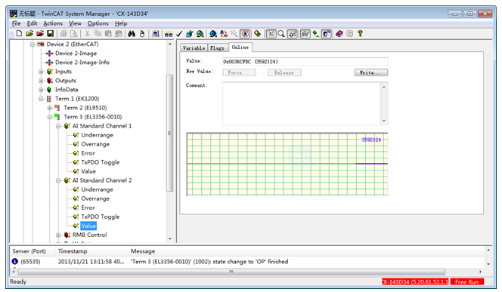Click the Restart in Run Mode icon
Viewport: 502px width, 292px height.
tap(200, 33)
